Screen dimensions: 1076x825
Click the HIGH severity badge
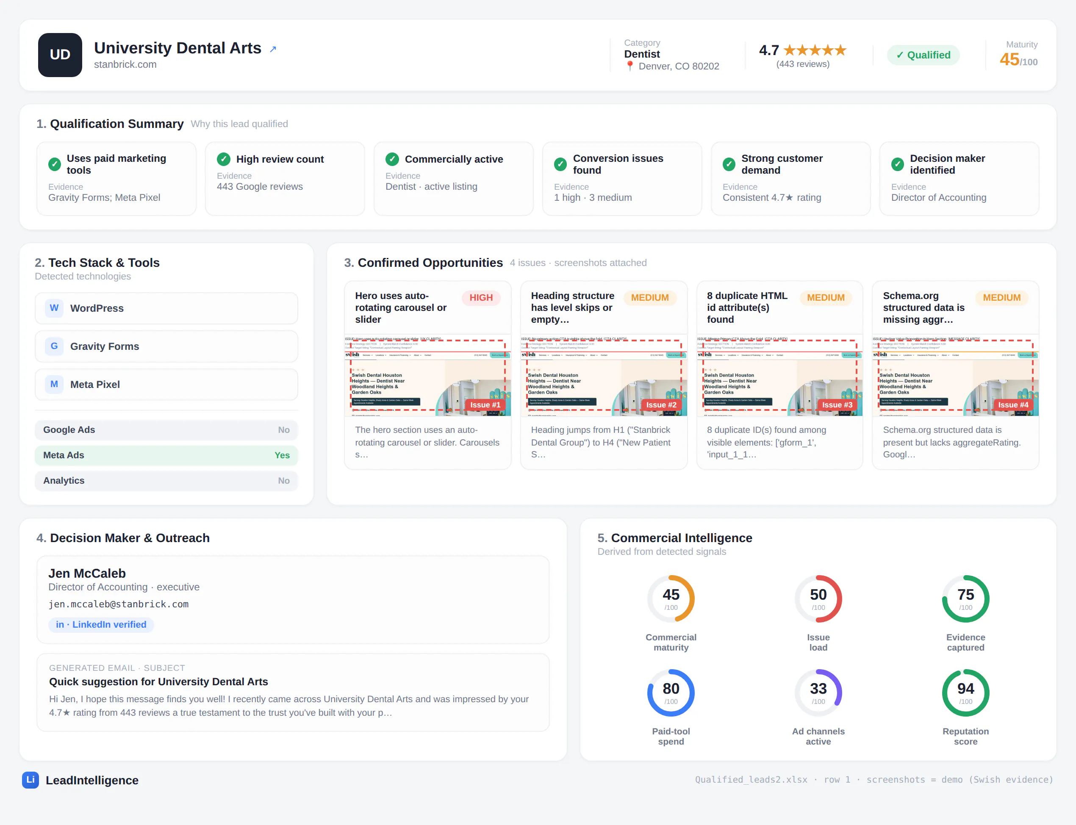pos(481,298)
